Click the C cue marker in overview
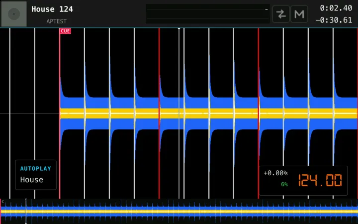358x224 pixels. [3, 202]
